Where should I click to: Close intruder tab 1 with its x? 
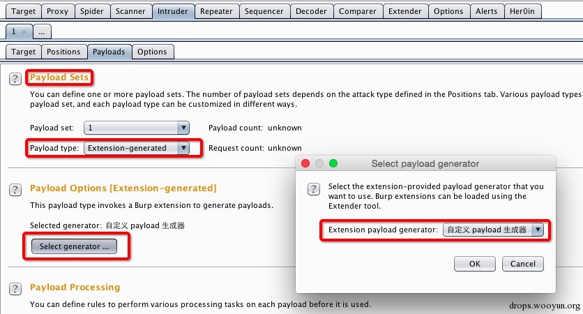click(24, 31)
